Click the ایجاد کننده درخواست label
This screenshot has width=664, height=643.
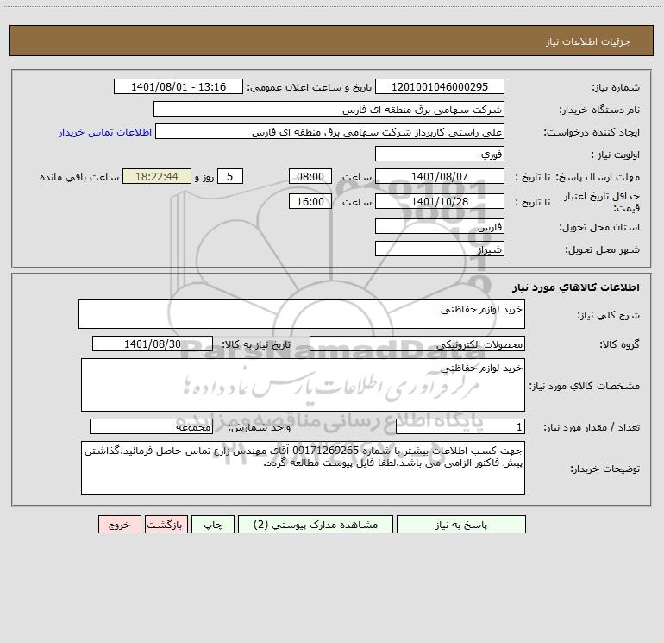point(592,132)
